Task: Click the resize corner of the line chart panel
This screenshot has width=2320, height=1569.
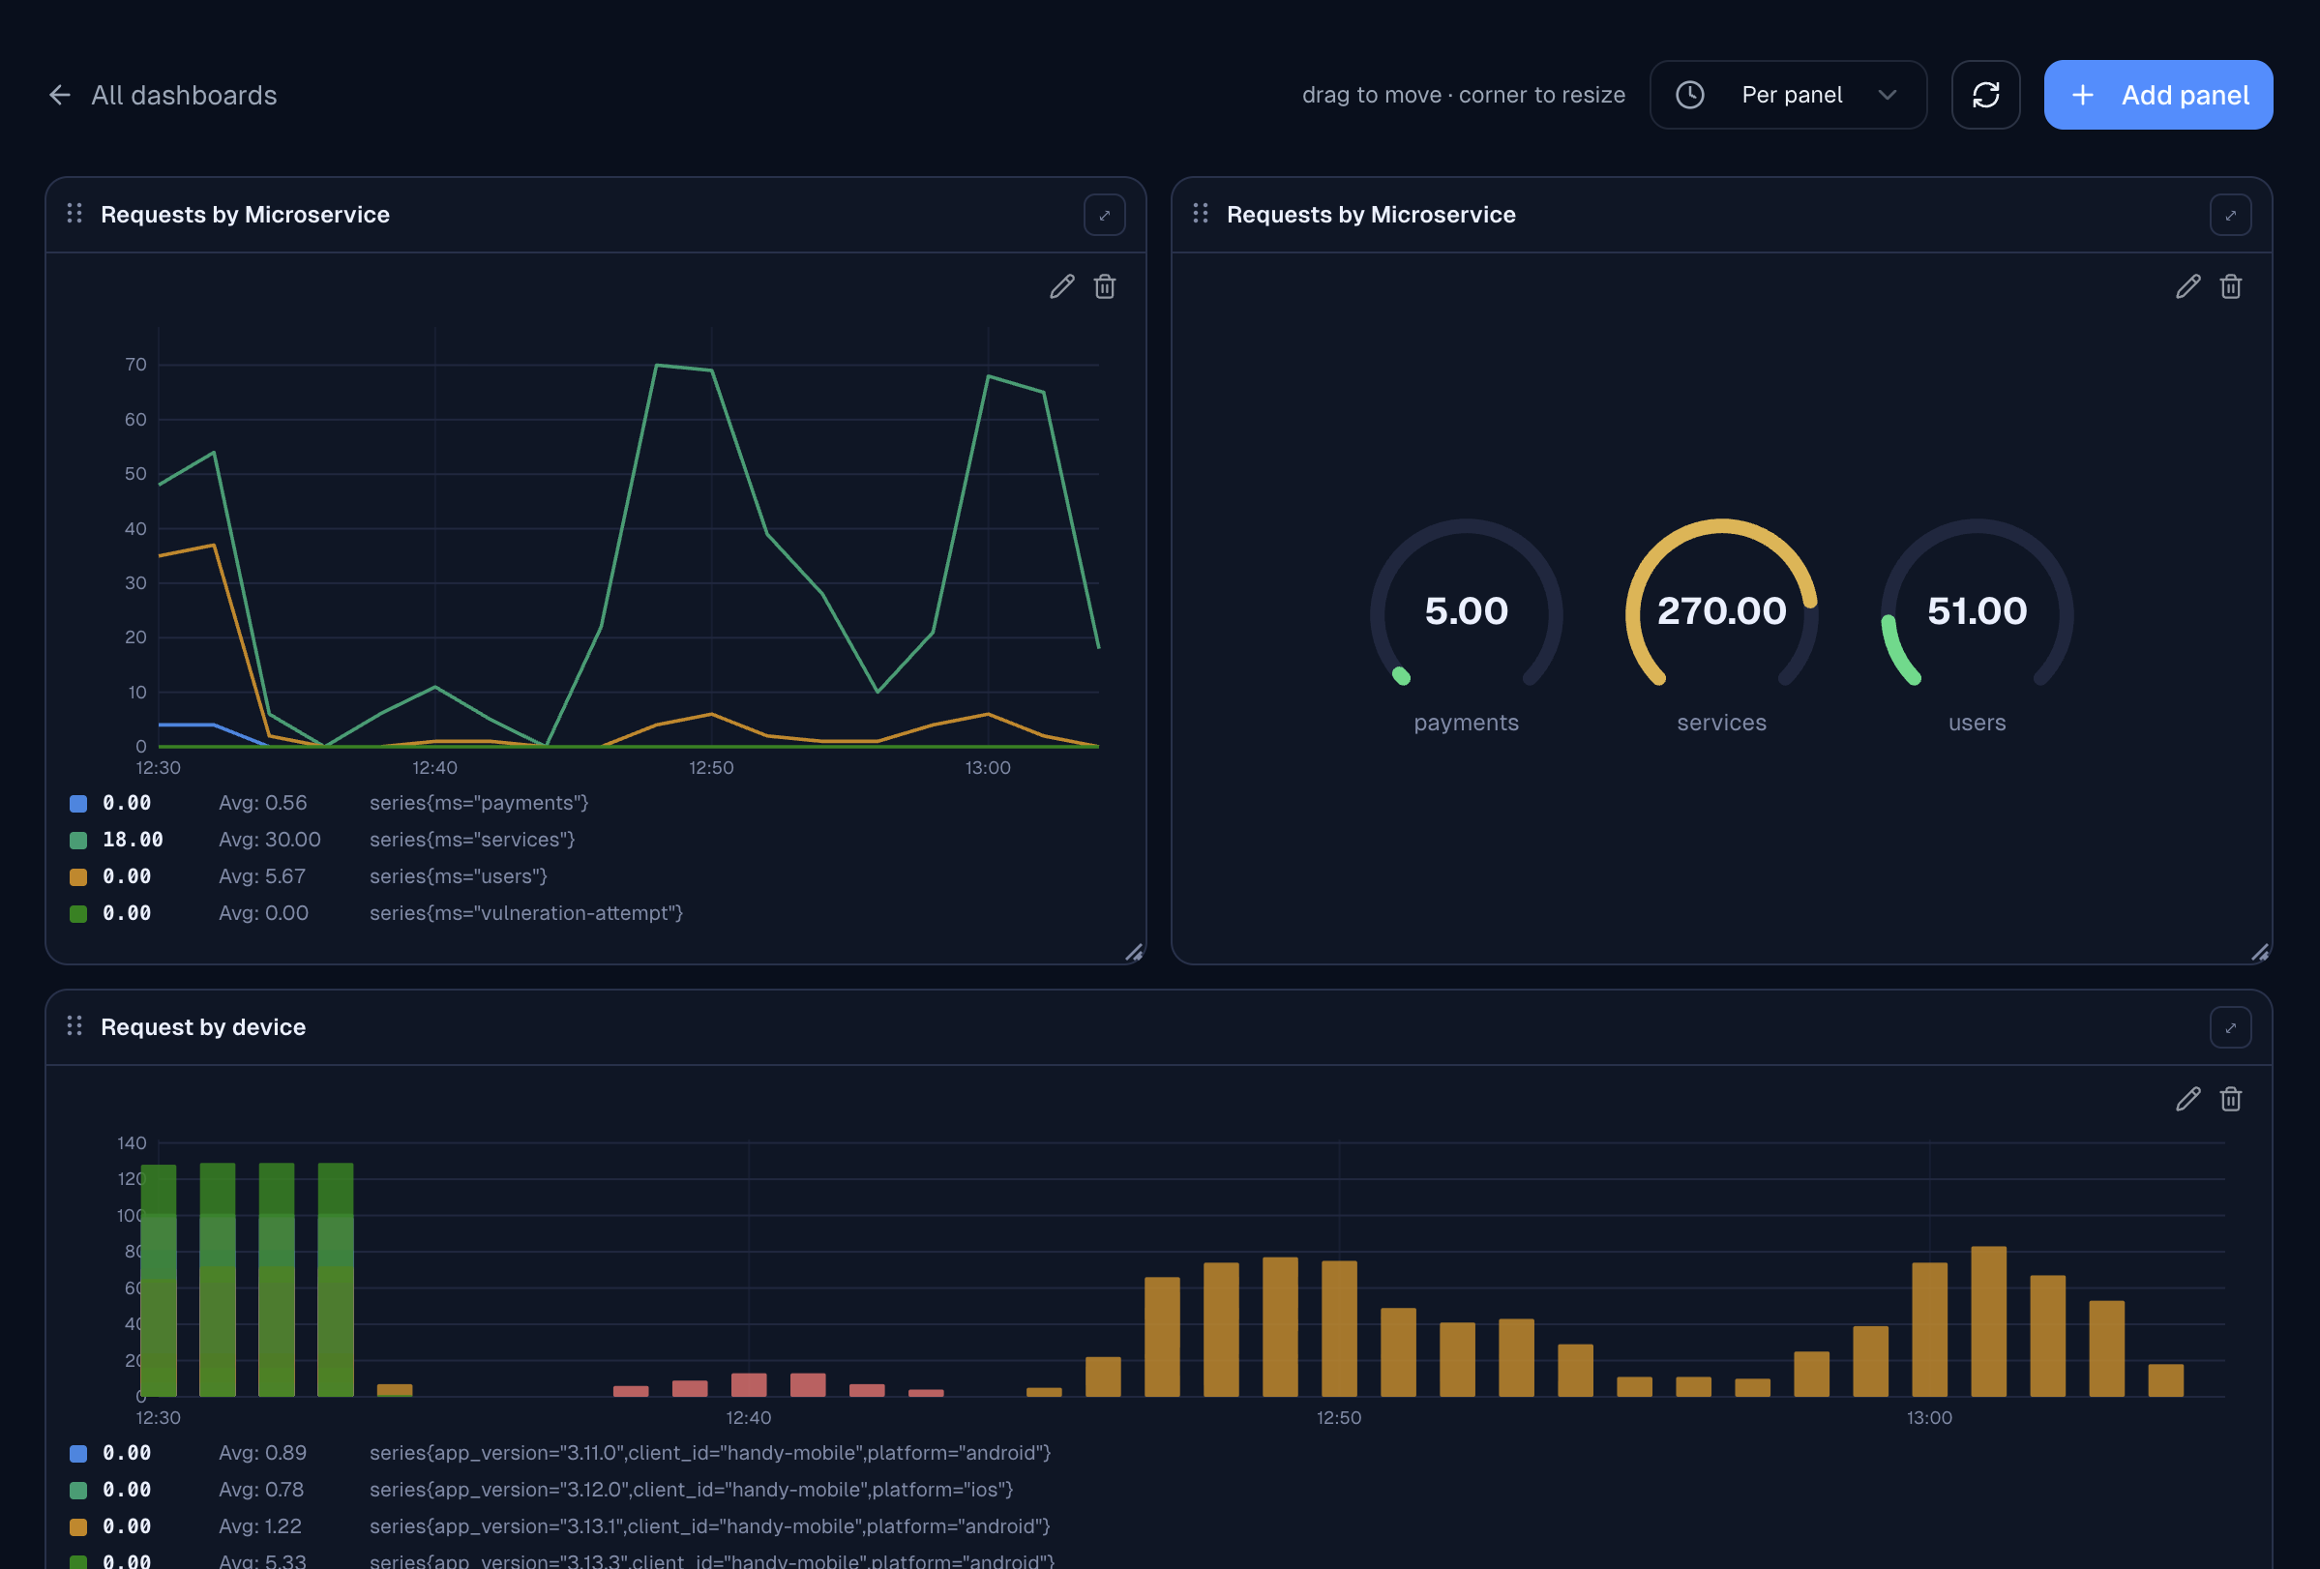Action: (1134, 952)
